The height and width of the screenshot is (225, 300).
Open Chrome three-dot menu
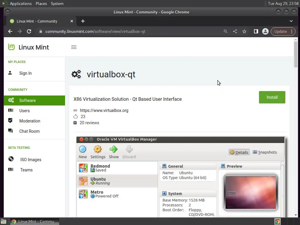click(292, 31)
